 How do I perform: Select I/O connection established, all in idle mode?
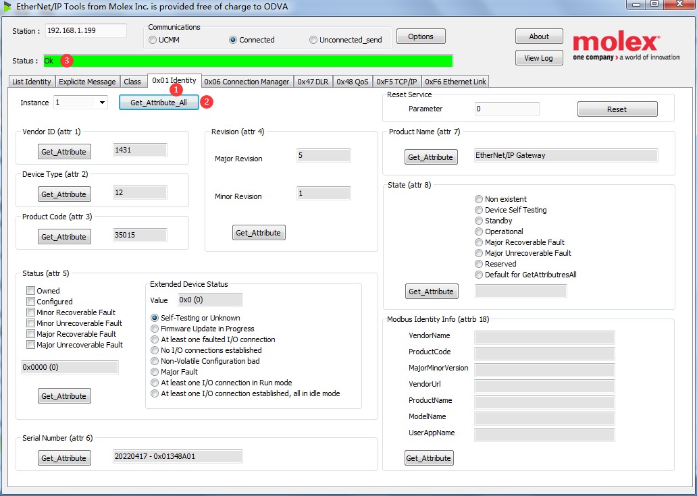click(155, 393)
